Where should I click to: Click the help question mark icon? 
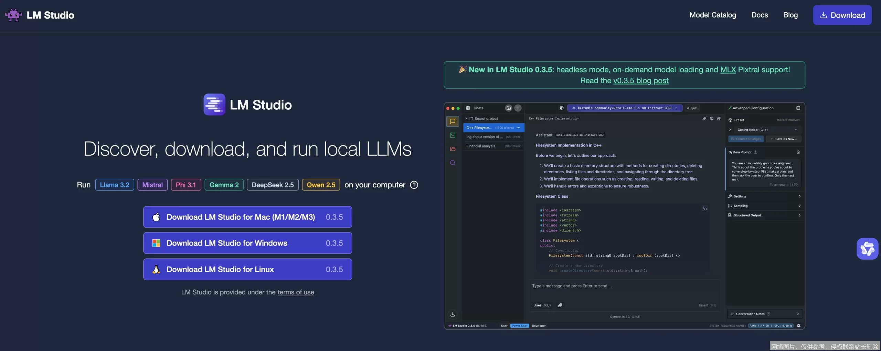pos(414,185)
